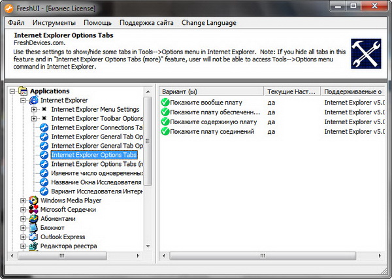Expand the Internet Explorer Menu Settings node

click(34, 109)
